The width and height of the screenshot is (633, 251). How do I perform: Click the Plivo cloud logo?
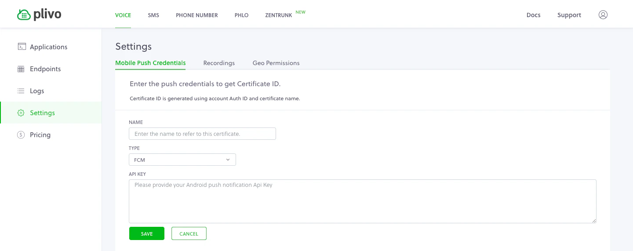tap(39, 15)
